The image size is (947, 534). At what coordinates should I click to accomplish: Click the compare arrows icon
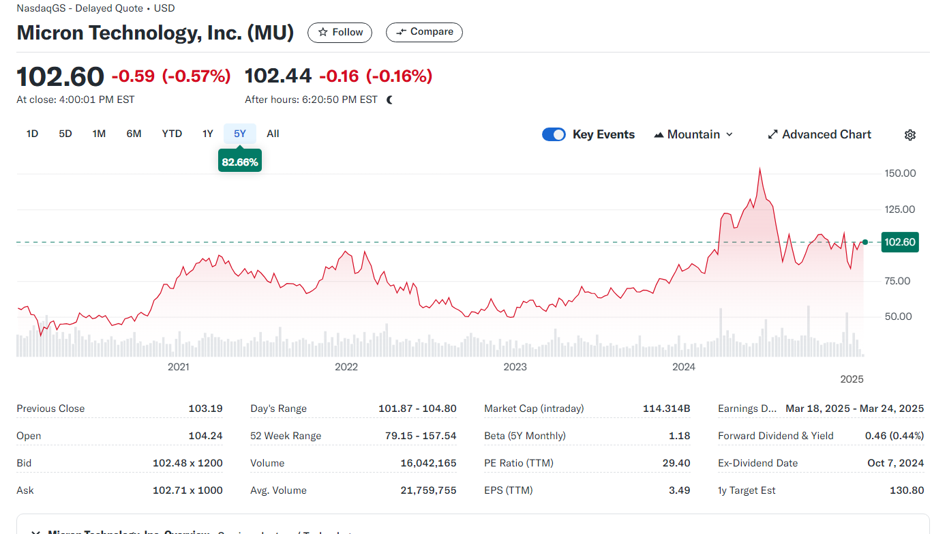pos(401,32)
